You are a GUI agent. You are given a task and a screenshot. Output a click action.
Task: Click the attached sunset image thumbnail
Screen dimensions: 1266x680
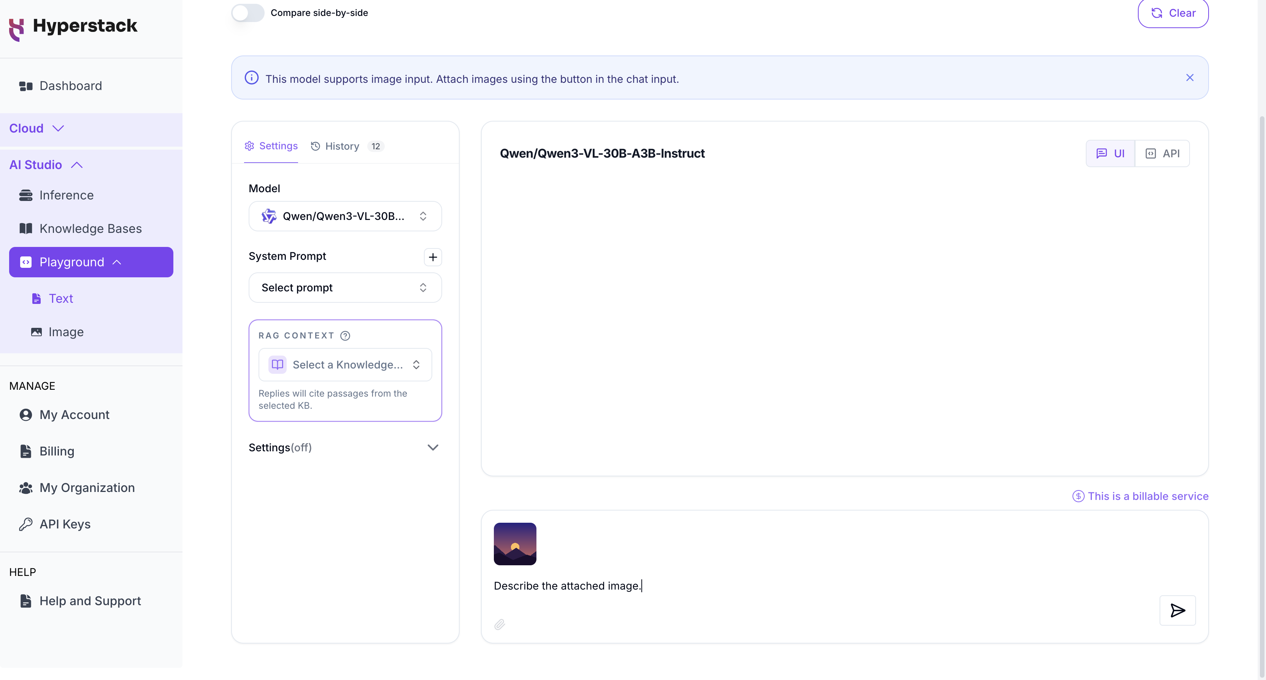coord(515,544)
